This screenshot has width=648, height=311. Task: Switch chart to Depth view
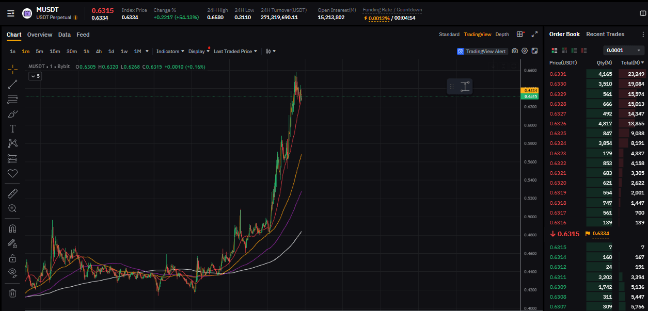(502, 35)
